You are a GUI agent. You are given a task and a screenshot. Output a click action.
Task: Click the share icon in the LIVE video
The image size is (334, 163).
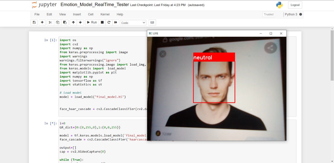pos(271,48)
